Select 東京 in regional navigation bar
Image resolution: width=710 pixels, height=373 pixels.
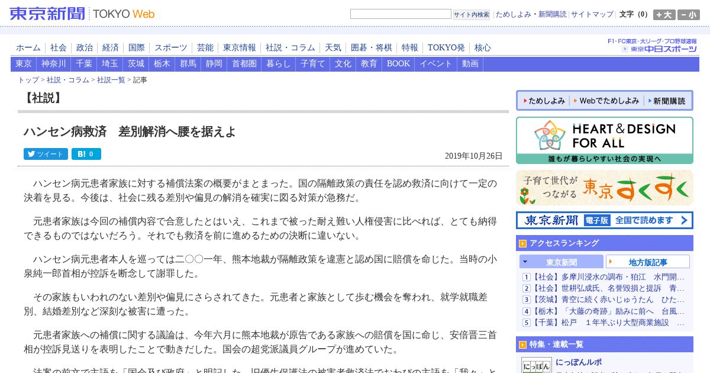coord(24,64)
